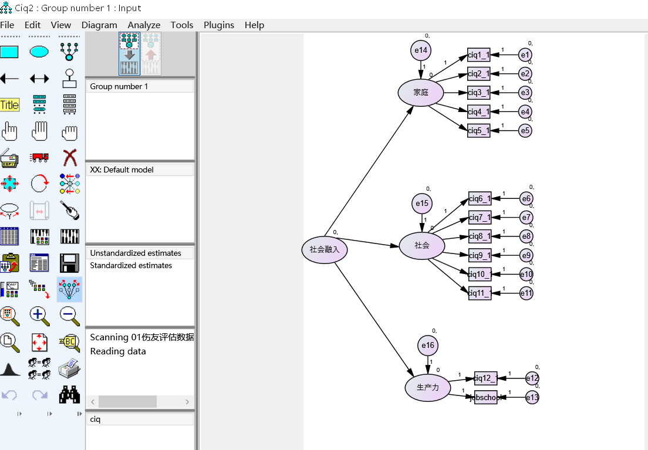Select Group number 1 in groups list

(119, 86)
